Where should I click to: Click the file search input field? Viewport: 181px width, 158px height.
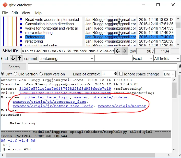point(102,67)
